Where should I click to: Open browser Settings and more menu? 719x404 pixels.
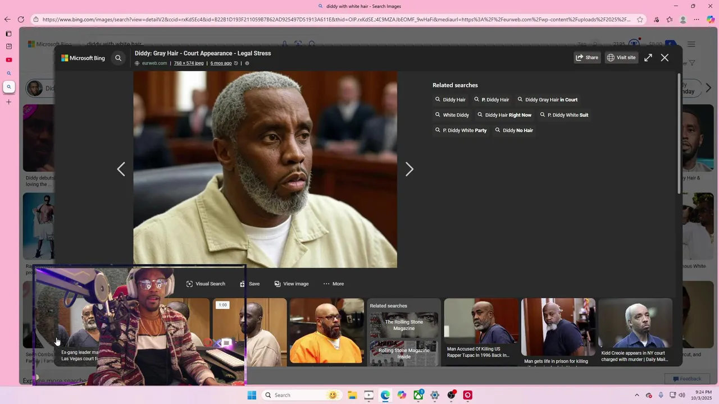pyautogui.click(x=697, y=19)
